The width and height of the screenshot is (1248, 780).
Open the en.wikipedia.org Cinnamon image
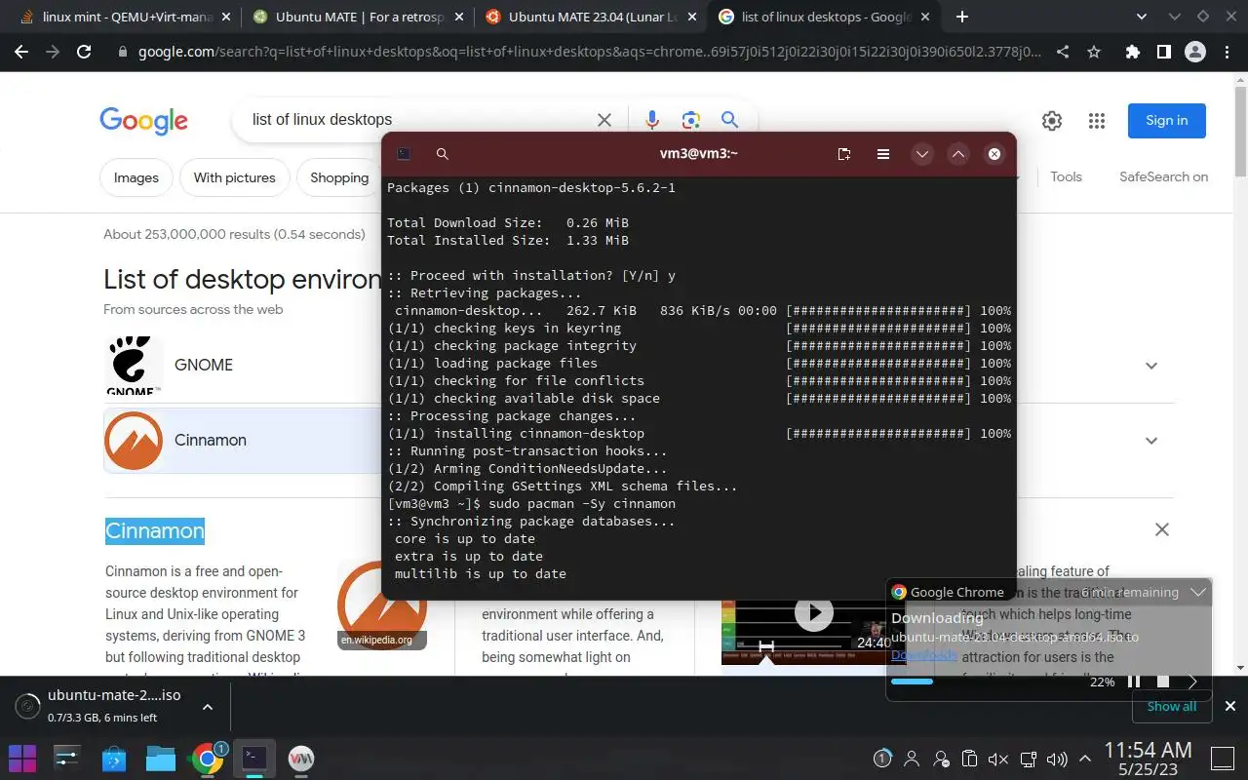(x=382, y=605)
